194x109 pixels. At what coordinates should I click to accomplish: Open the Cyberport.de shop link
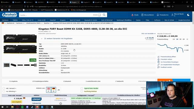(36, 103)
